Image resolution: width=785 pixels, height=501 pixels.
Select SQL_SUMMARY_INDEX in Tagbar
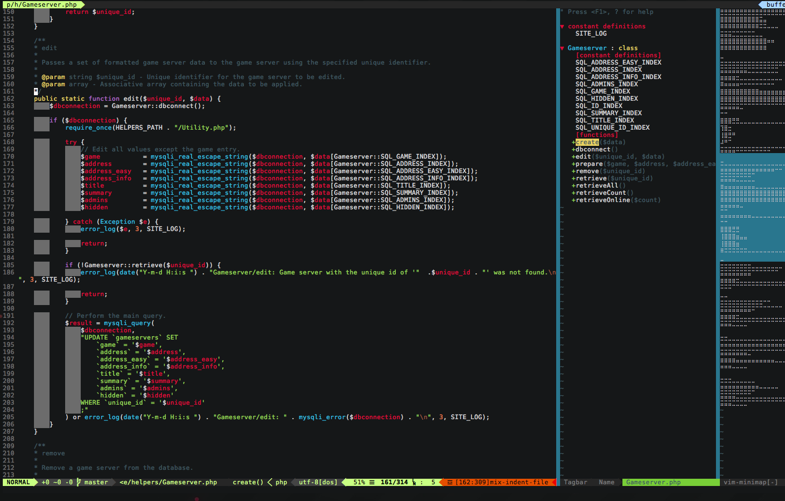pyautogui.click(x=609, y=113)
